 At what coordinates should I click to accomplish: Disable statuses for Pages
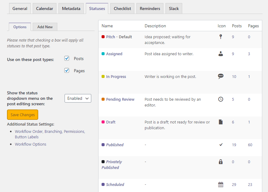tap(66, 70)
